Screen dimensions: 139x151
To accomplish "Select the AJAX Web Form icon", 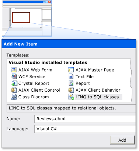I will (x=14, y=70).
